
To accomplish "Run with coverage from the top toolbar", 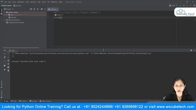I will click(187, 5).
